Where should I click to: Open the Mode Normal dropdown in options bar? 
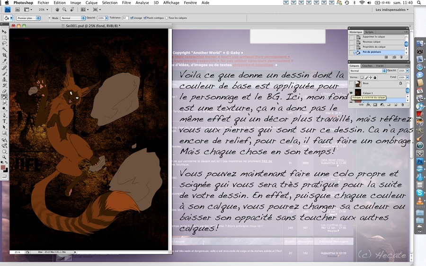[x=72, y=18]
